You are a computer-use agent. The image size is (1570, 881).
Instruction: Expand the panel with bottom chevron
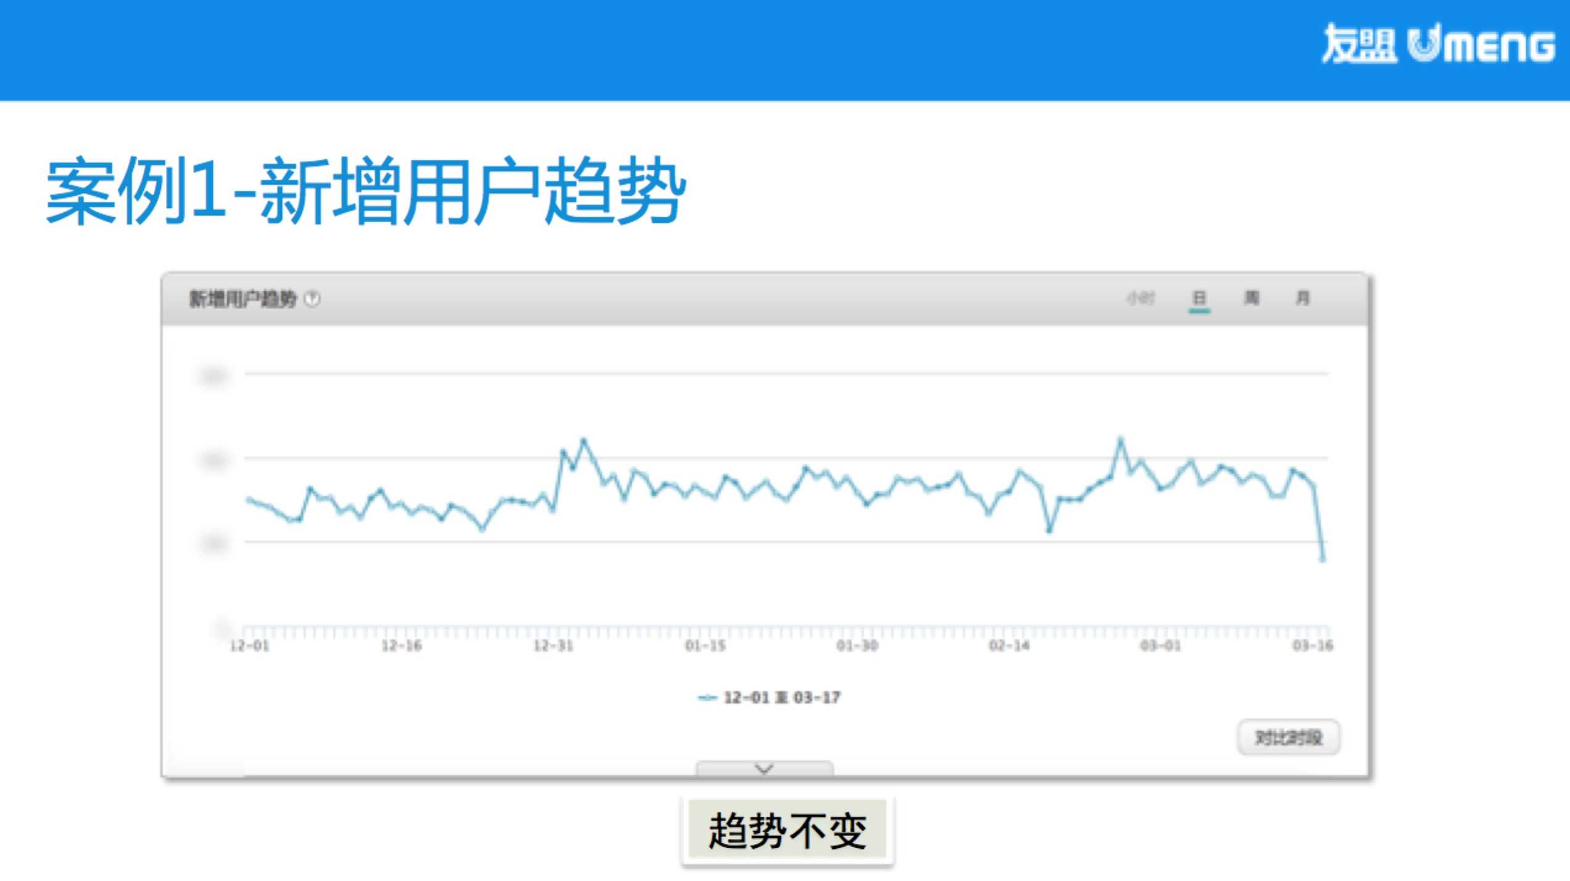click(764, 769)
